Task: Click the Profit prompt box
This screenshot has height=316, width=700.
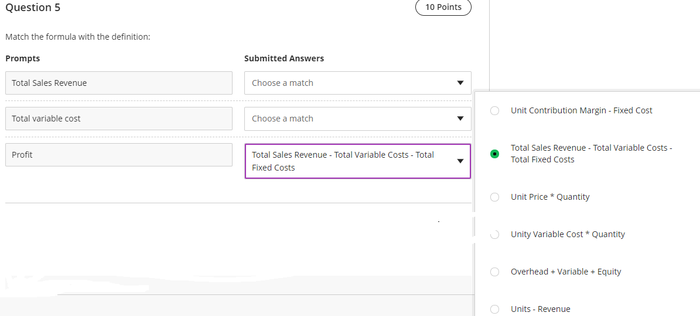Action: pos(119,155)
